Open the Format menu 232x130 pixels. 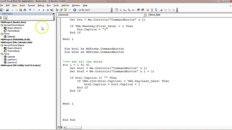click(31, 5)
